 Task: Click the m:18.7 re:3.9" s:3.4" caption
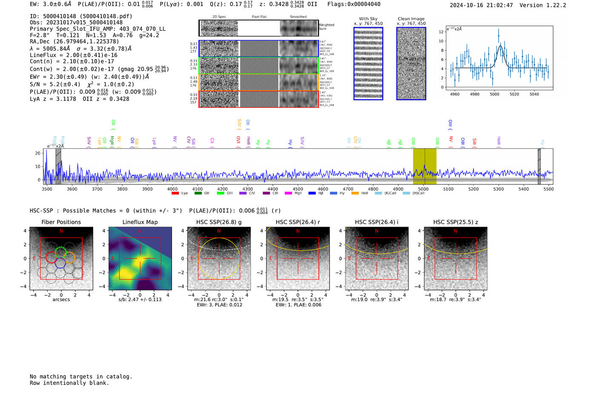click(456, 299)
